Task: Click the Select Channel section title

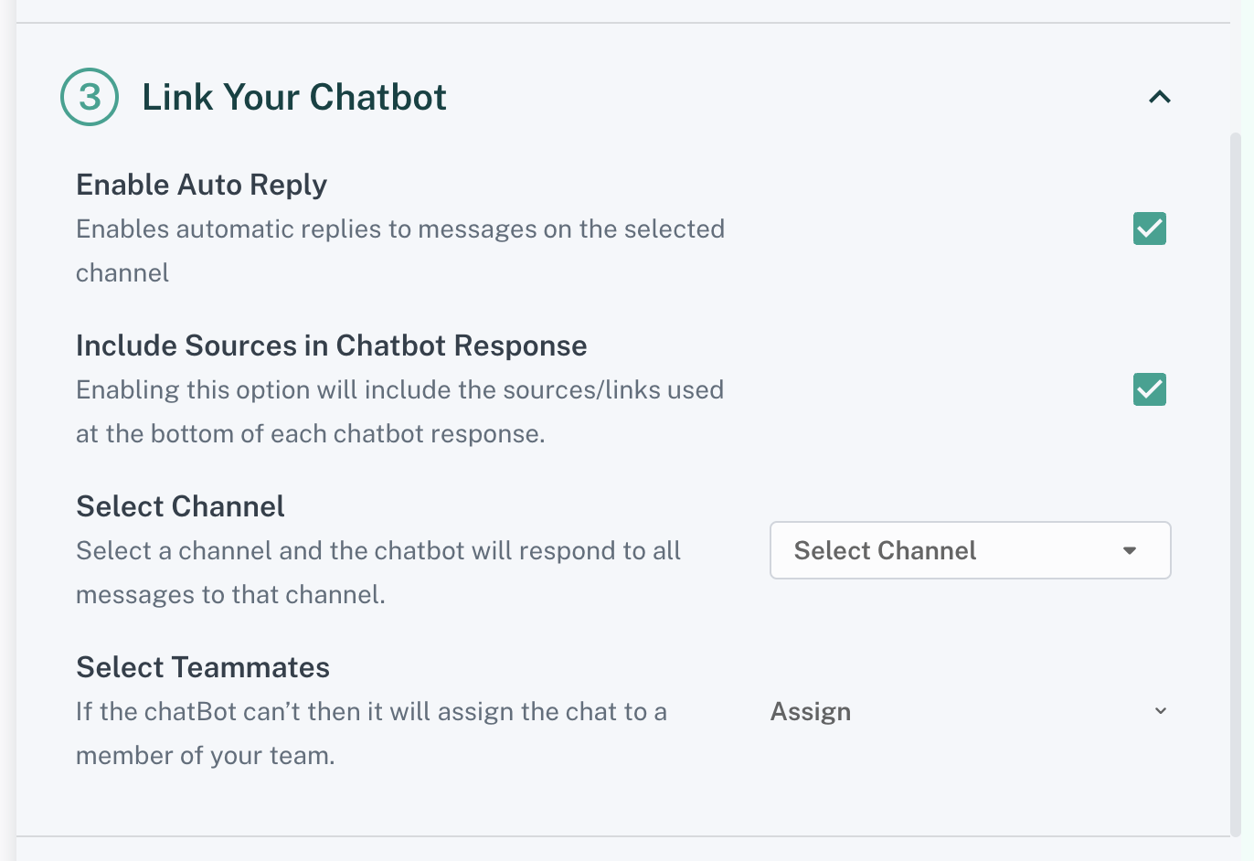Action: pyautogui.click(x=180, y=506)
